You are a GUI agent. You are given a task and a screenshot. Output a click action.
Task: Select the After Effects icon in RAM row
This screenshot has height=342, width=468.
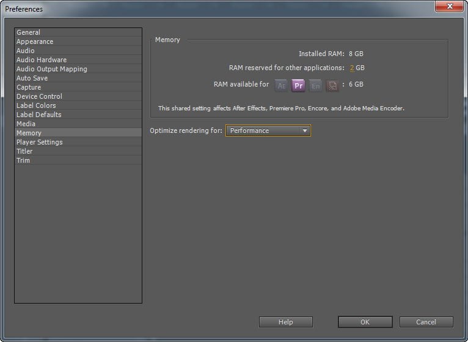281,86
